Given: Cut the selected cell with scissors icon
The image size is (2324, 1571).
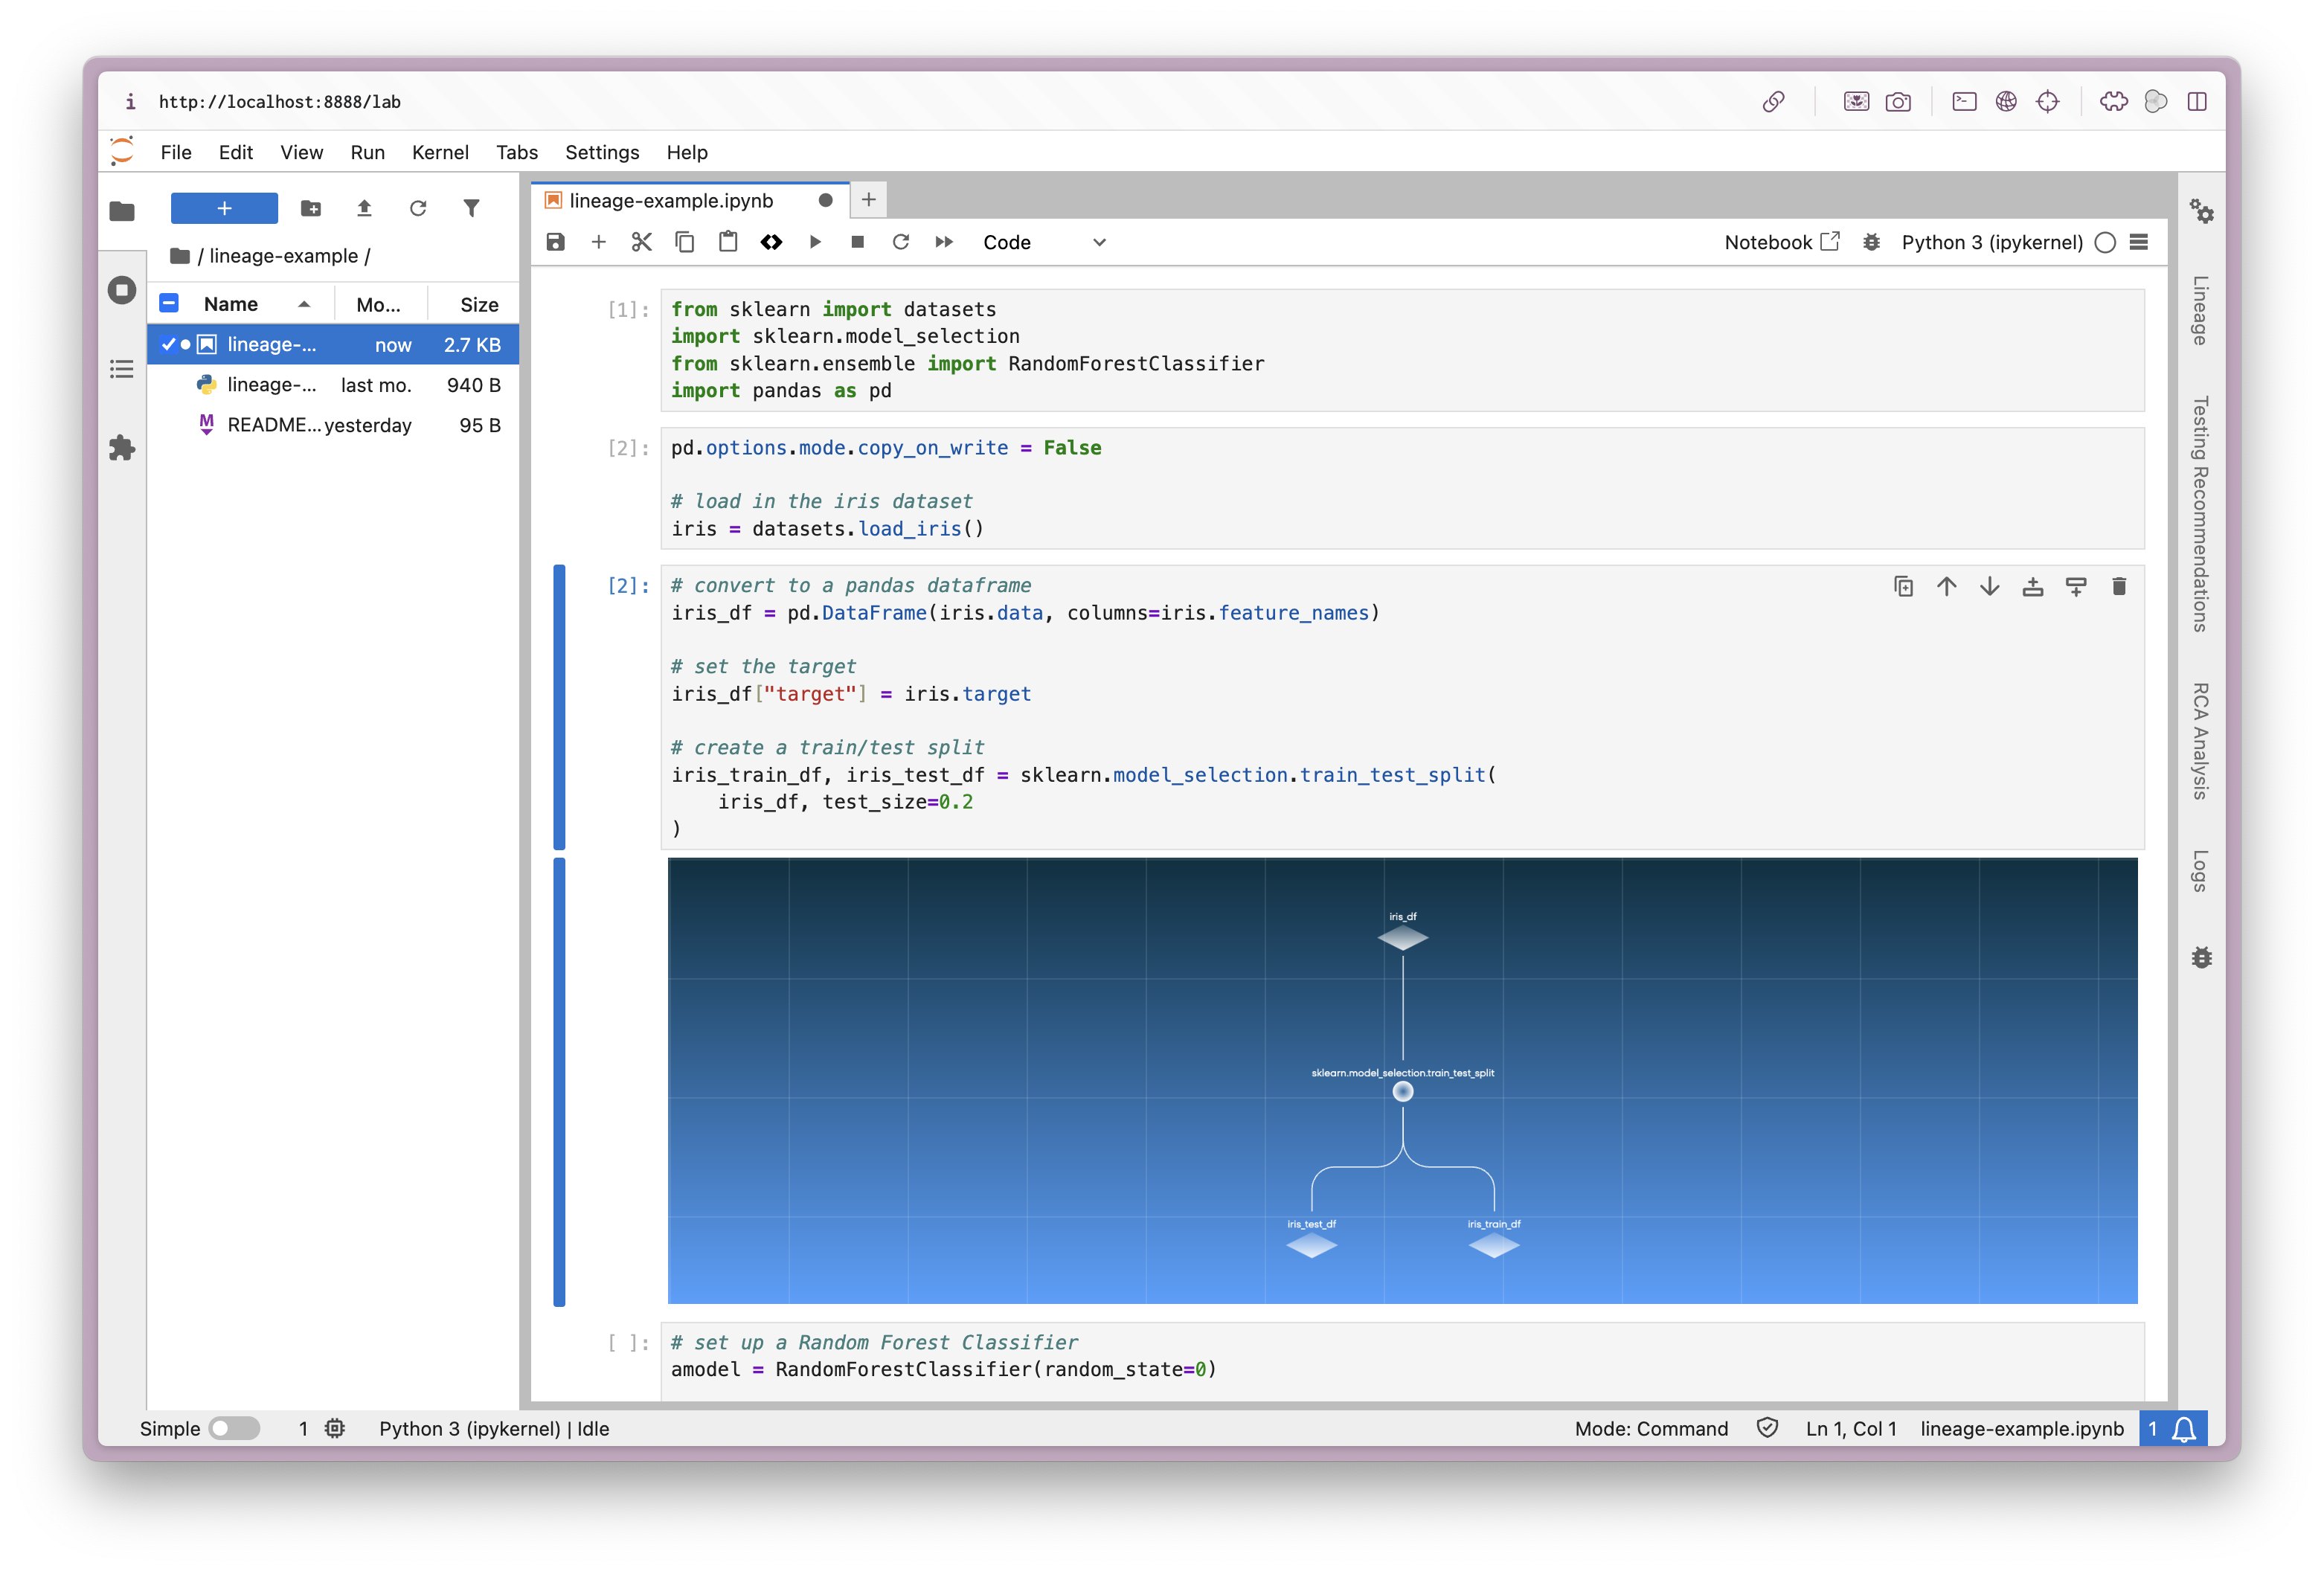Looking at the screenshot, I should tap(641, 242).
